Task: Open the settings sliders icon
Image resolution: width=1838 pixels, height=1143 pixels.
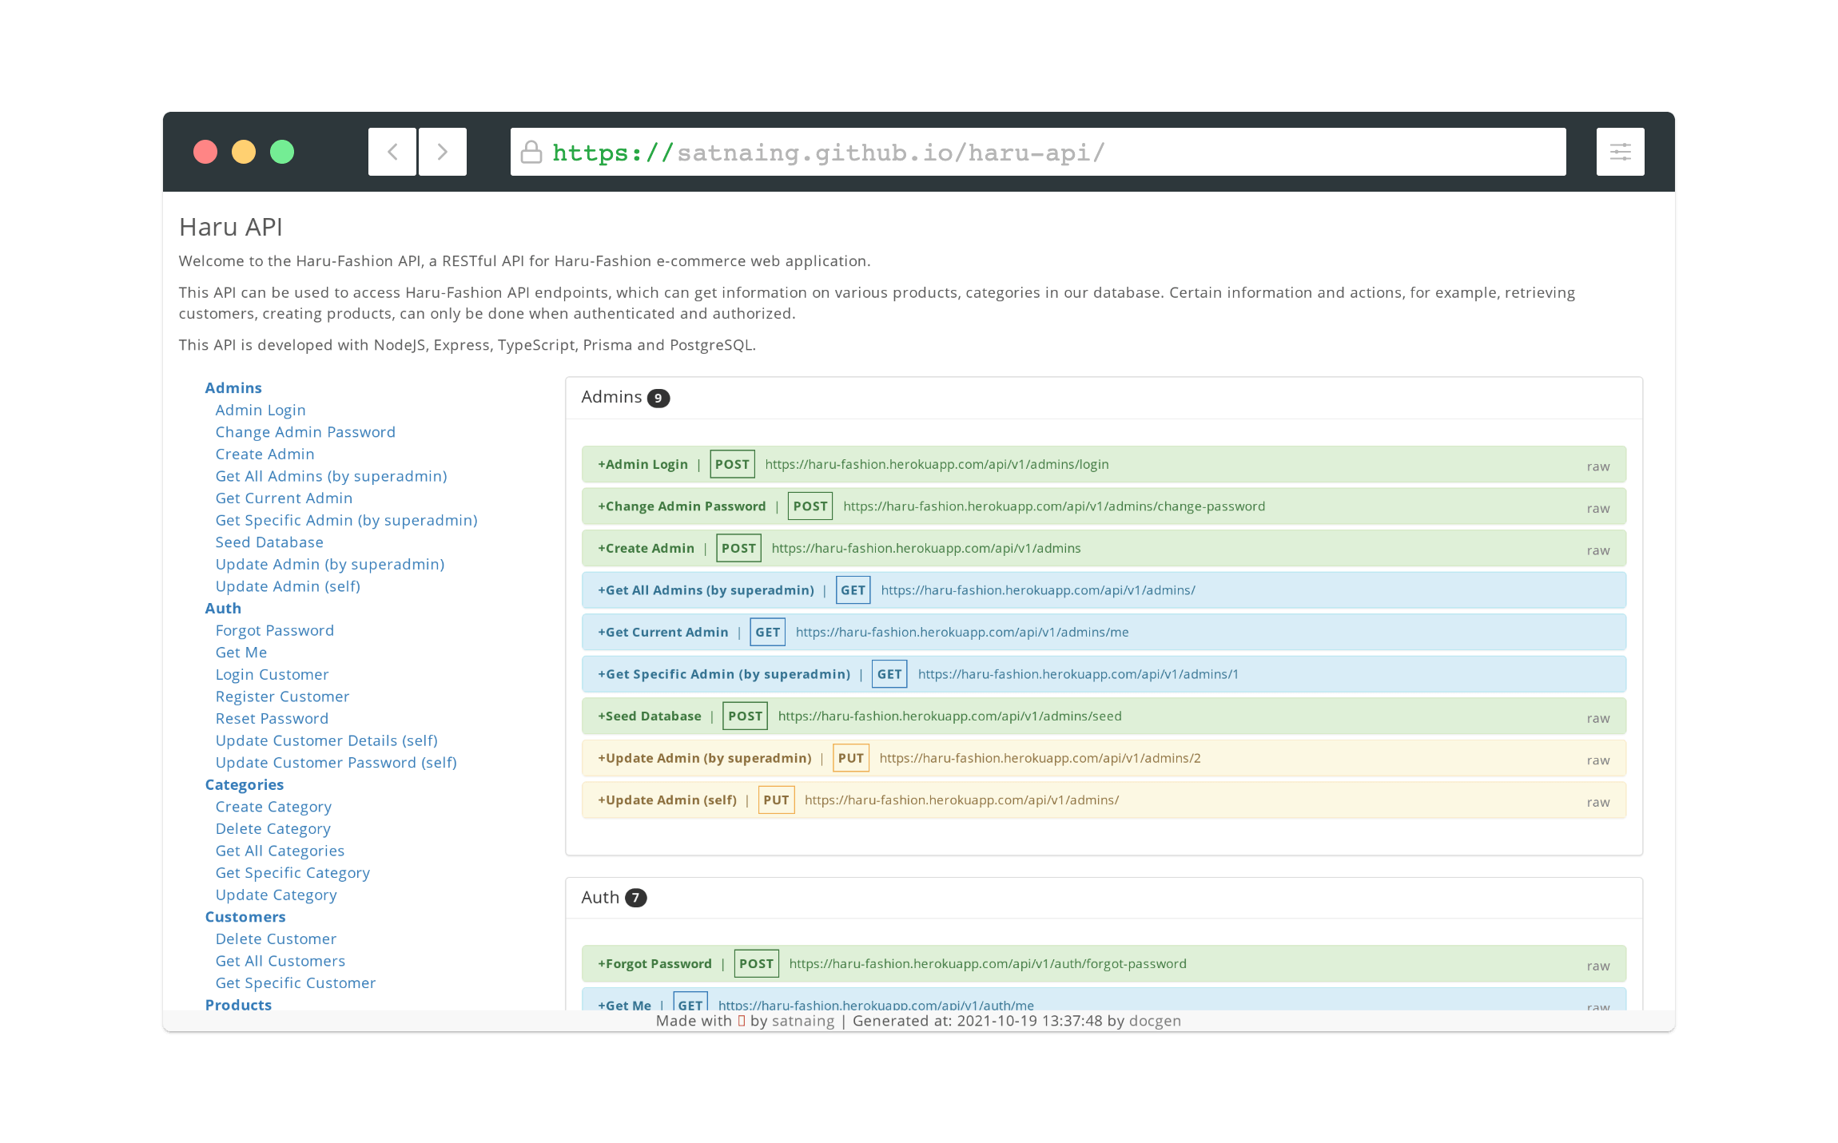Action: click(1620, 152)
